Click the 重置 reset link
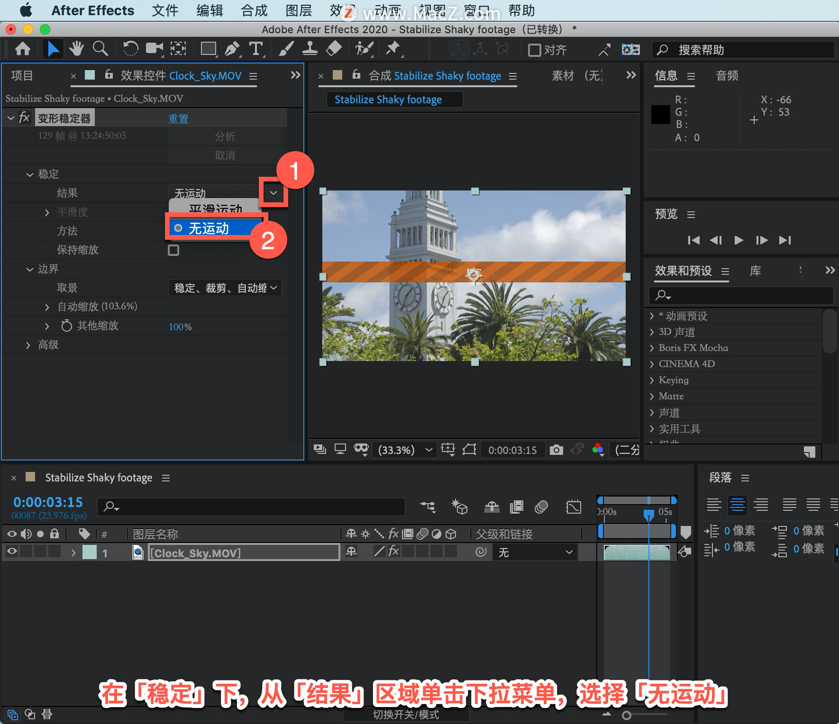The height and width of the screenshot is (724, 839). [178, 118]
